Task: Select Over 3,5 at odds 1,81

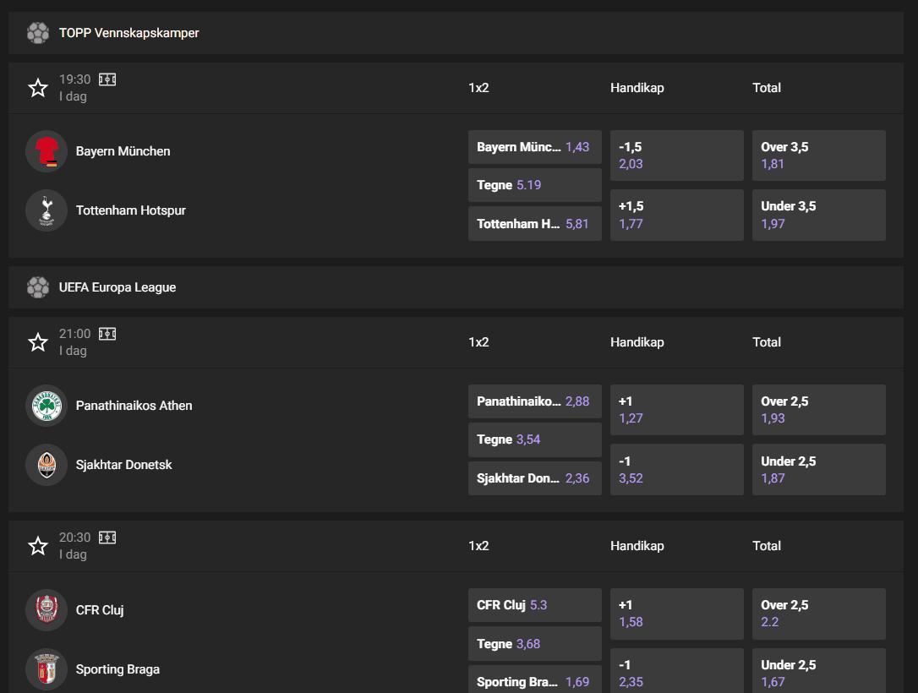Action: coord(817,156)
